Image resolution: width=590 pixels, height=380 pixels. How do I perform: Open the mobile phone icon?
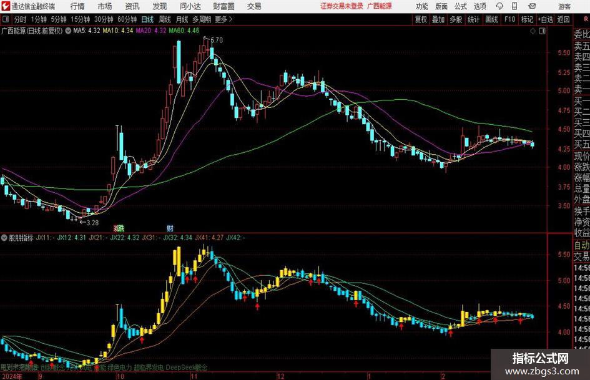coord(514,6)
